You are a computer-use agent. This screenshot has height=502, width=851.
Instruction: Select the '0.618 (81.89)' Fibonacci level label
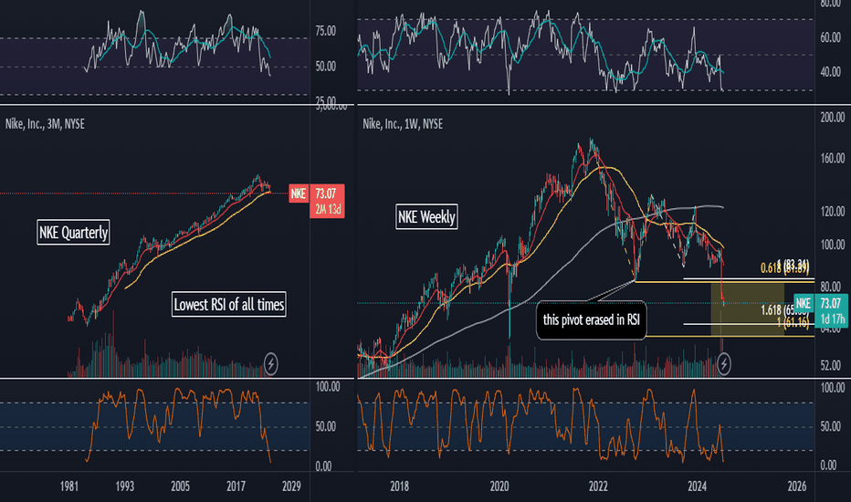coord(784,267)
